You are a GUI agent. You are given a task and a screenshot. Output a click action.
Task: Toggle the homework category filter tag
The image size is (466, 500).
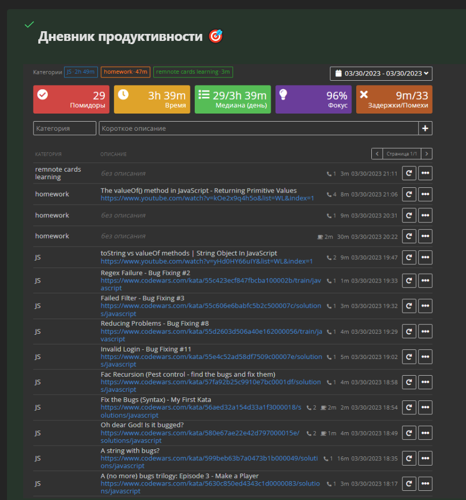(118, 72)
